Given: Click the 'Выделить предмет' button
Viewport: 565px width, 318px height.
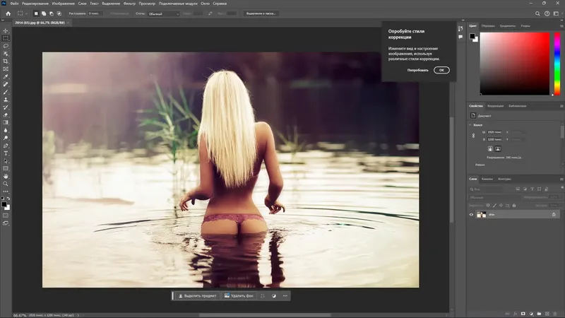Looking at the screenshot, I should [197, 295].
